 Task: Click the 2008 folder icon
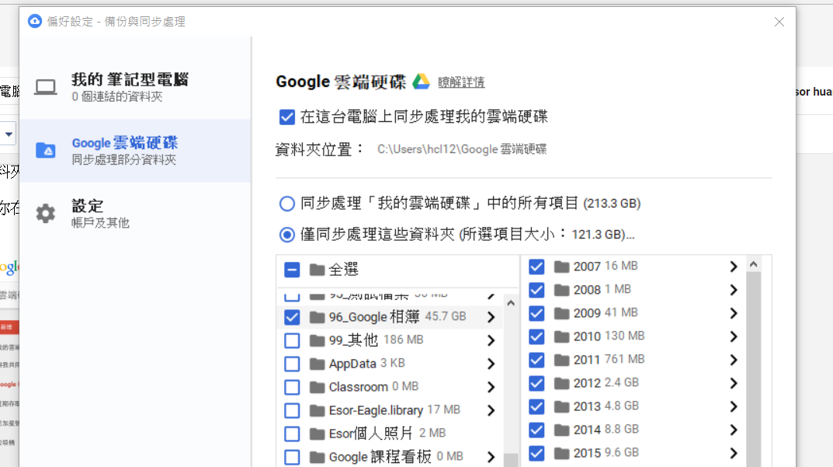tap(561, 290)
